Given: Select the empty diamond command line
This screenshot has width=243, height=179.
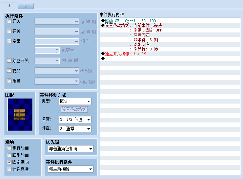Looking at the screenshot, I should 170,59.
